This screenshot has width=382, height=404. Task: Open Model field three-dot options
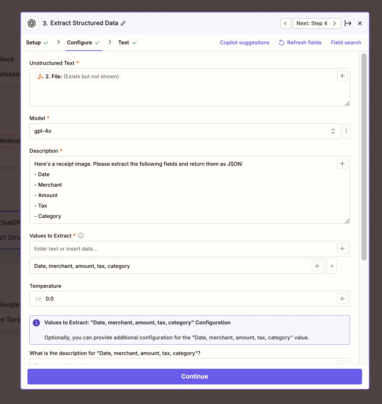point(346,131)
